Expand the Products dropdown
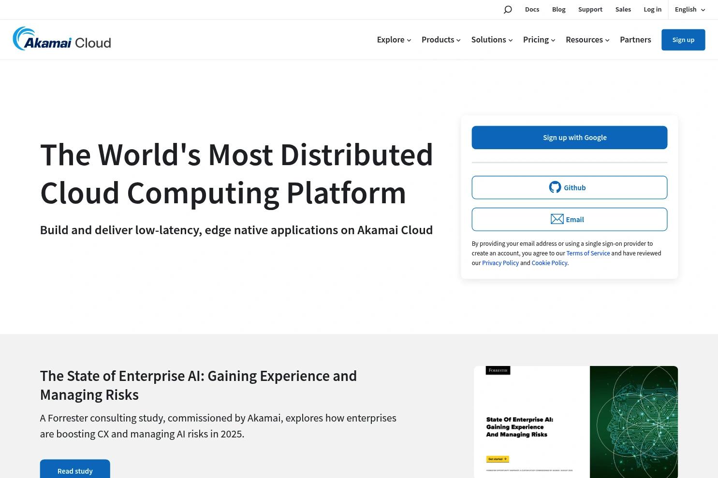This screenshot has height=478, width=718. 441,40
